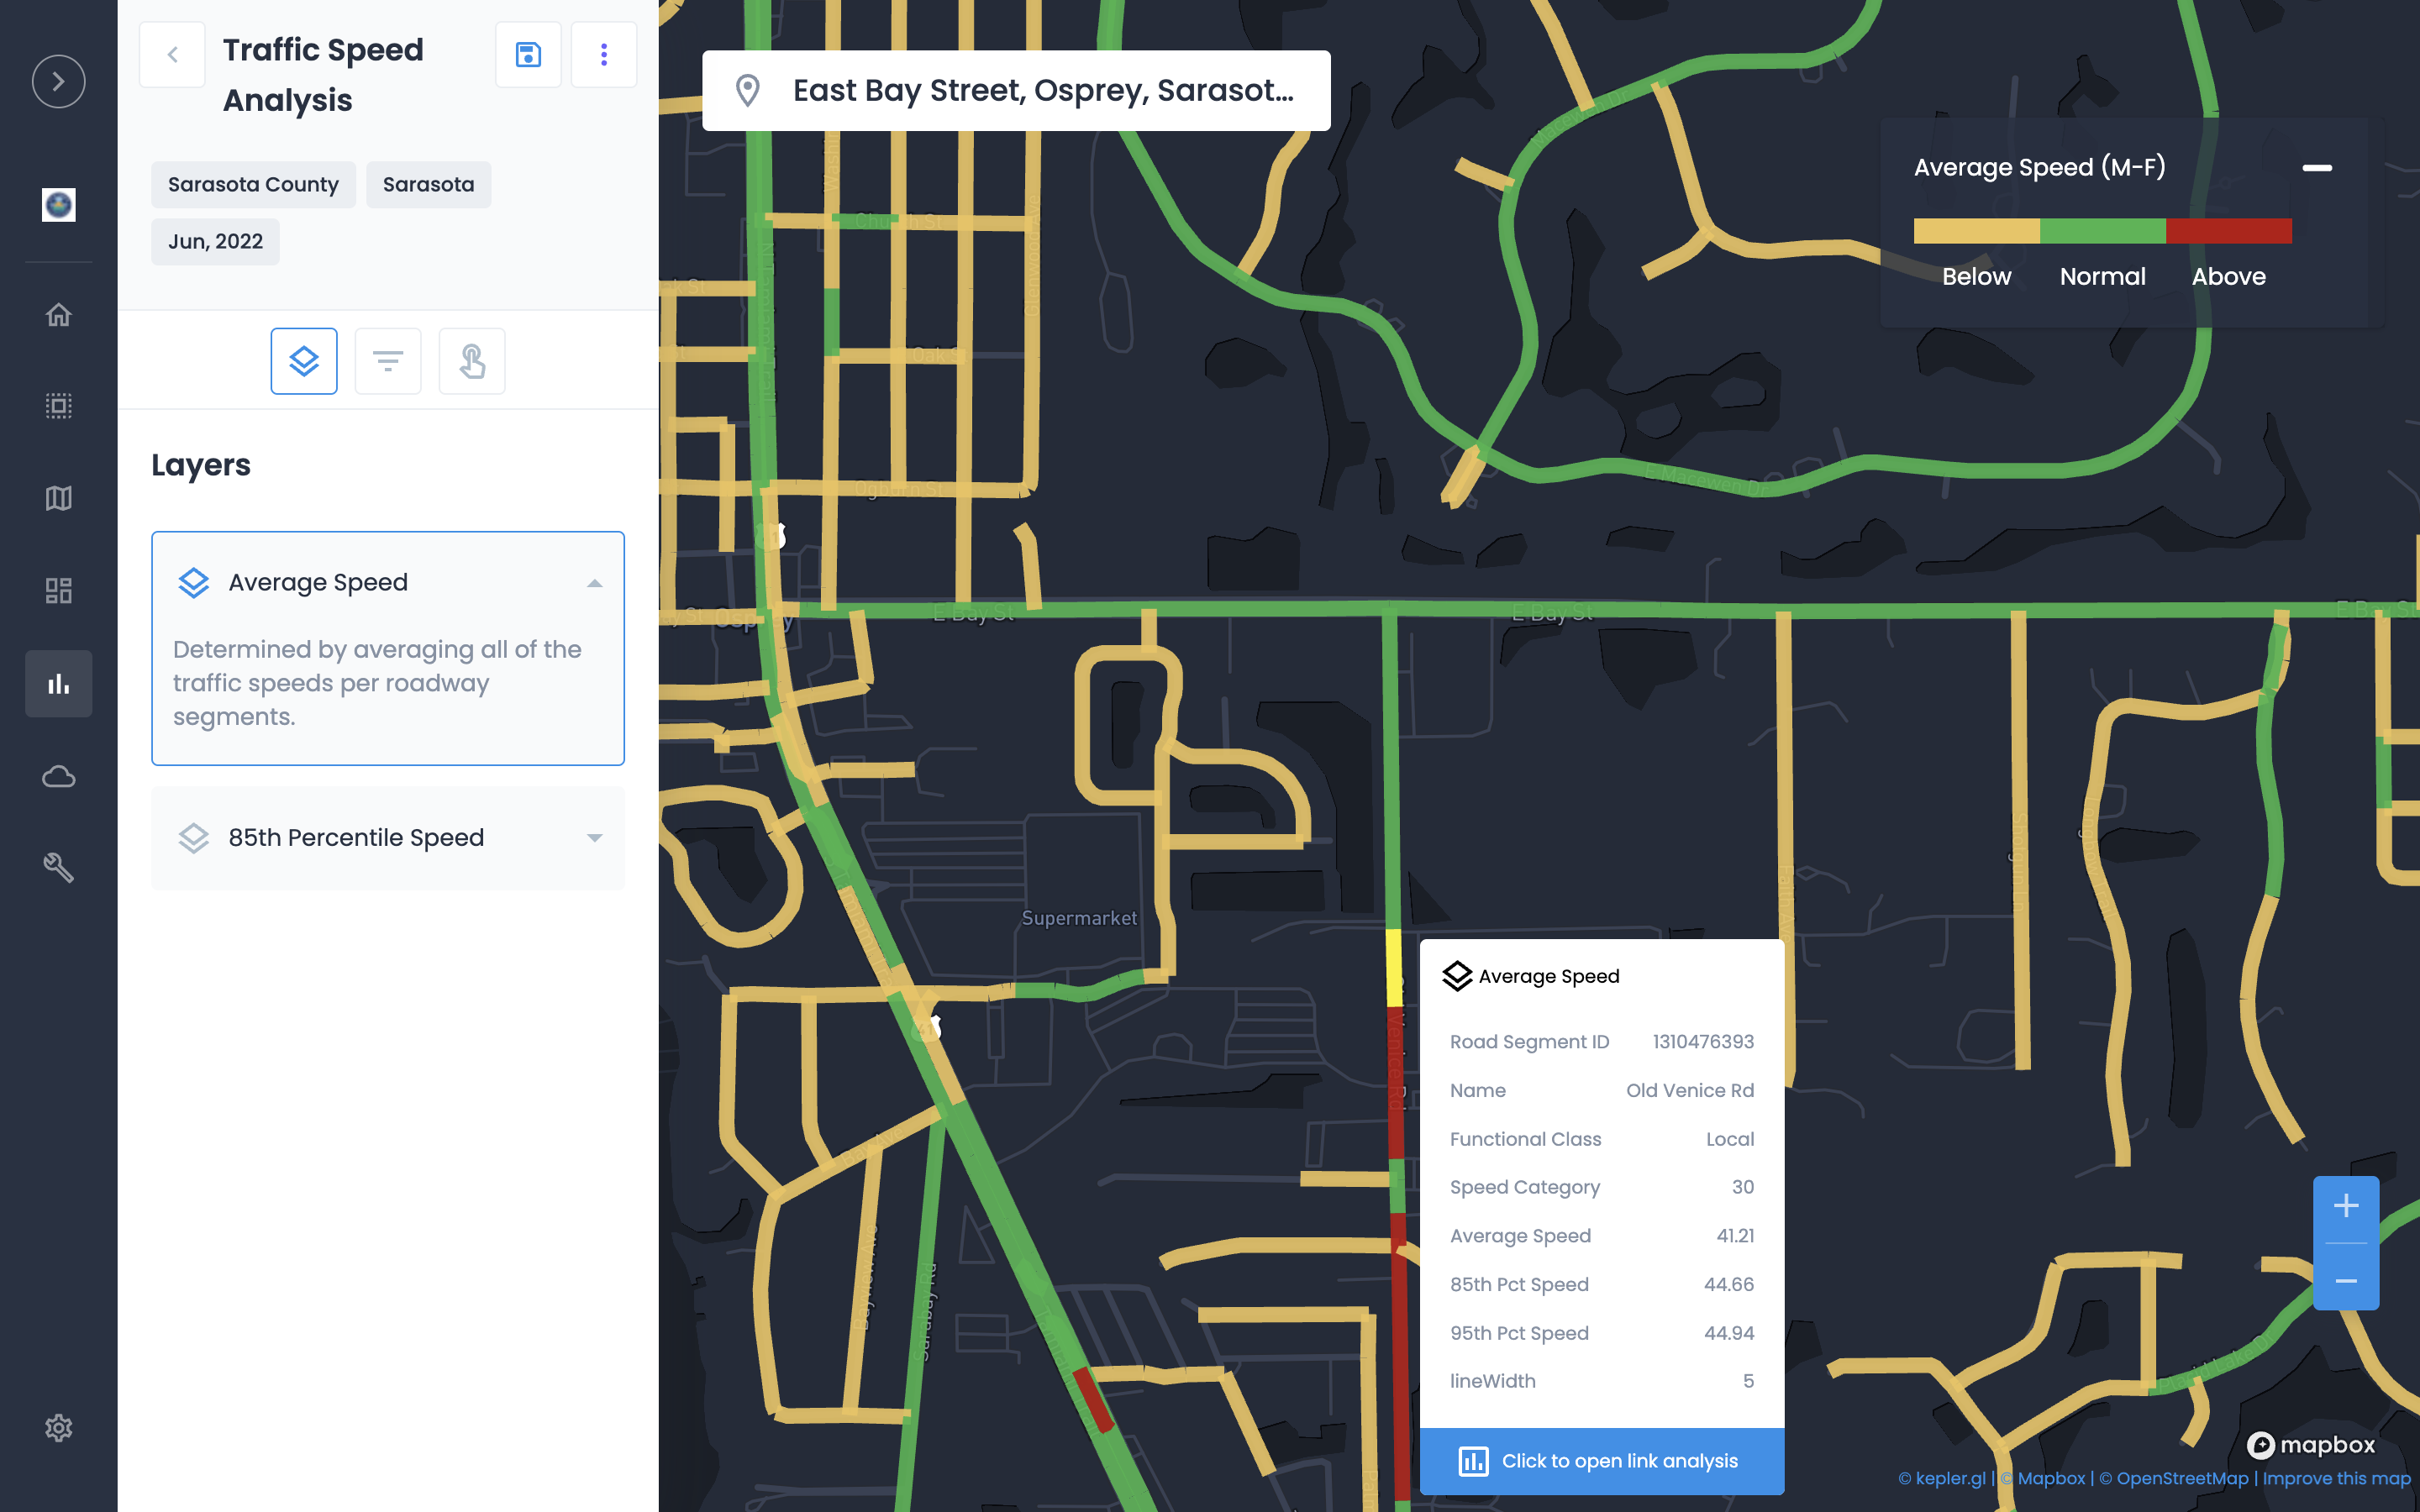Image resolution: width=2420 pixels, height=1512 pixels.
Task: Minimize the Average Speed (M-F) legend
Action: [x=2316, y=168]
